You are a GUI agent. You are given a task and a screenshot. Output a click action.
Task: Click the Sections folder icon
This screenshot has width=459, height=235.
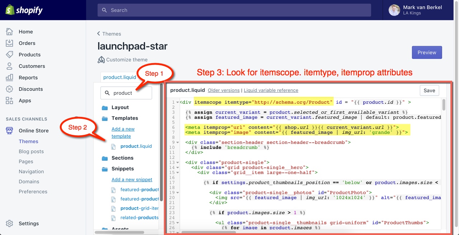pyautogui.click(x=105, y=158)
